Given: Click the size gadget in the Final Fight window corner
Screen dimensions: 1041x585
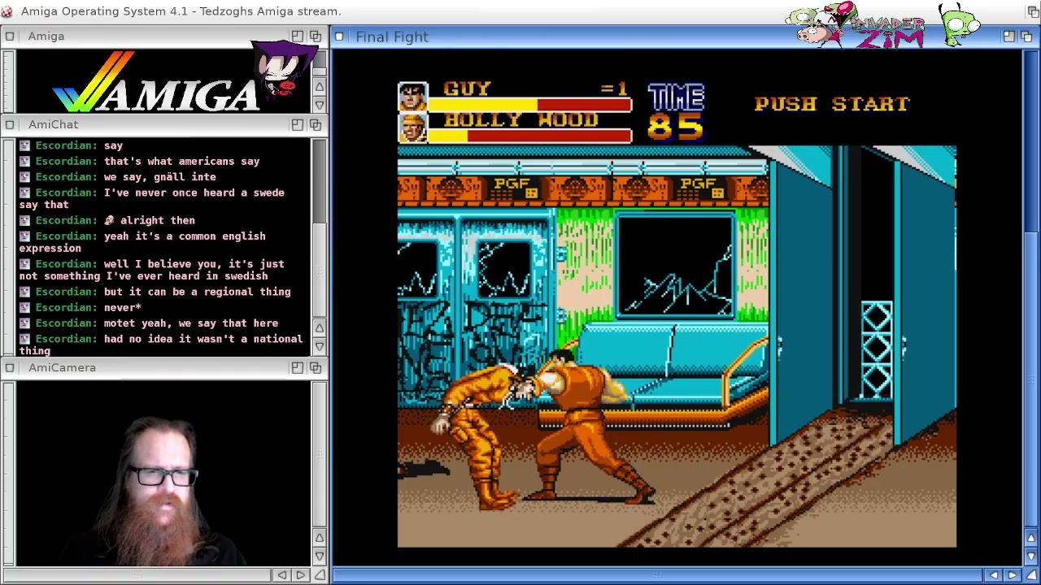Looking at the screenshot, I should pos(1030,575).
